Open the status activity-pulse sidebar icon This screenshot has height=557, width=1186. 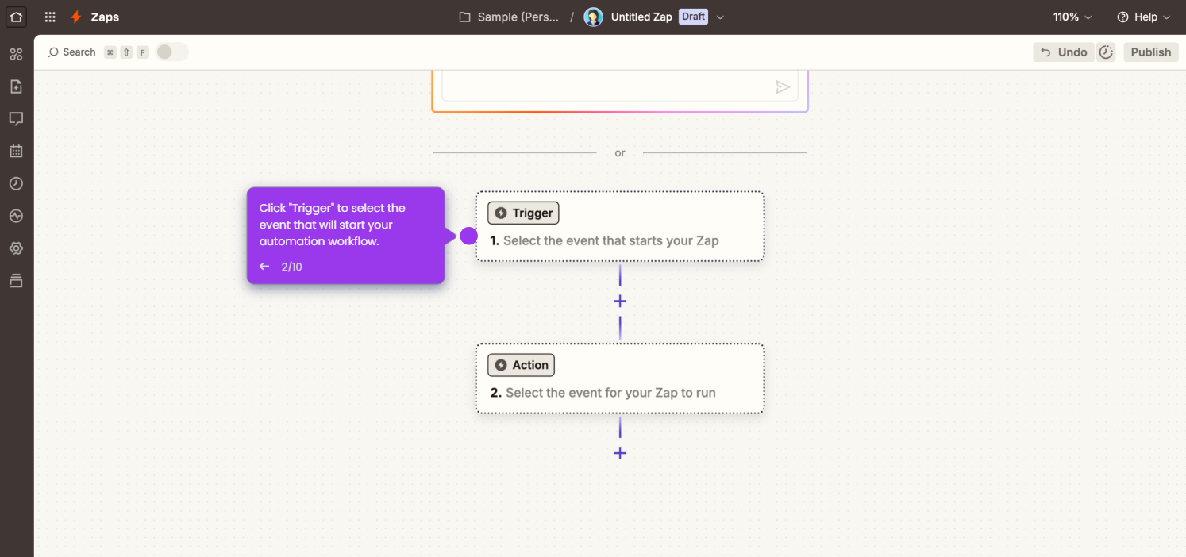pyautogui.click(x=16, y=216)
